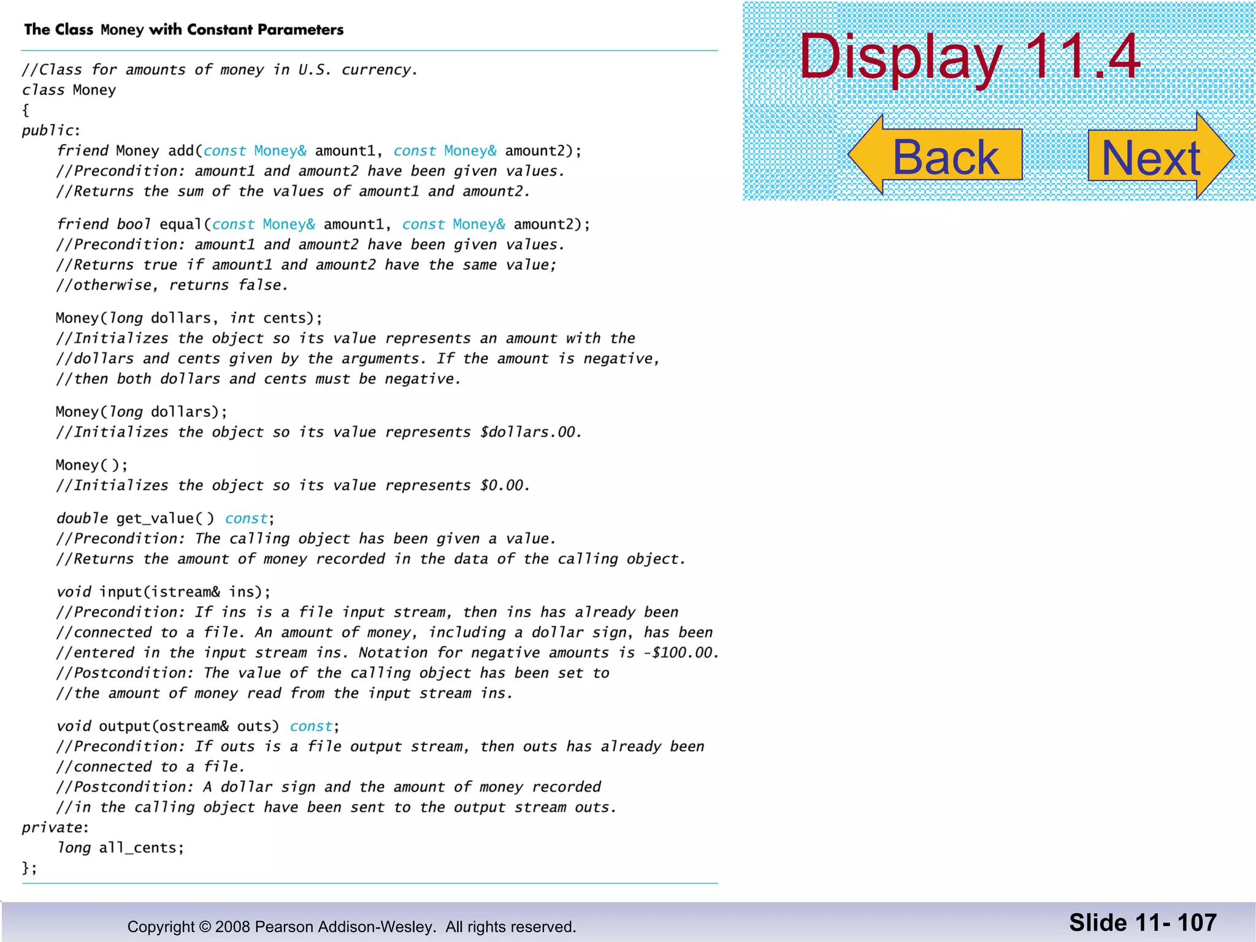This screenshot has width=1256, height=942.
Task: Click the 'Money(long dollars, int cents);' constructor line
Action: tap(189, 318)
